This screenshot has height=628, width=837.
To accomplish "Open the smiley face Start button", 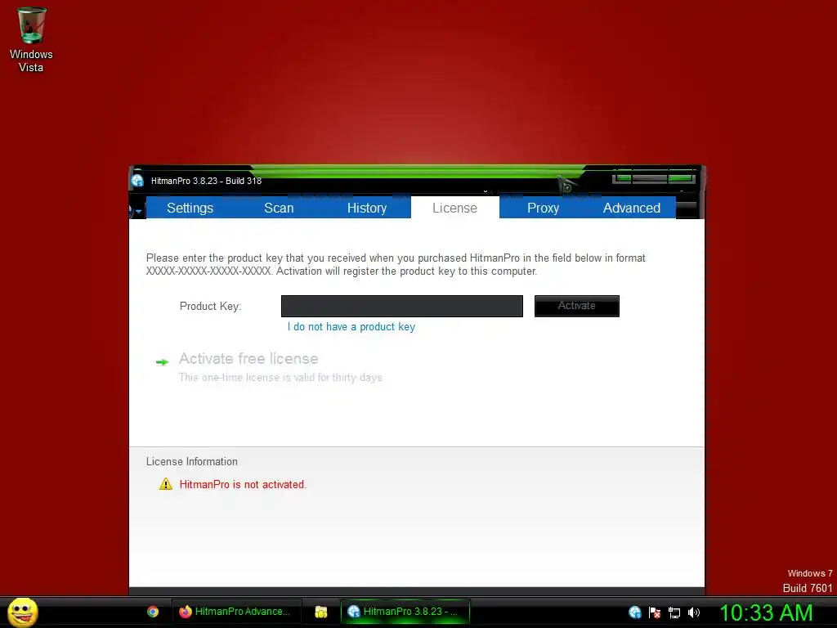I will point(22,612).
